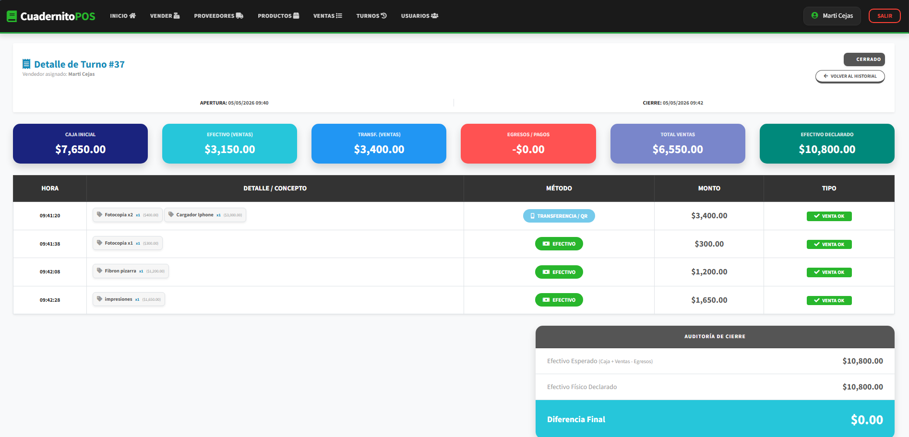This screenshot has width=909, height=437.
Task: Click EFECTIVO badge in the $1,200.00 row
Action: [559, 272]
